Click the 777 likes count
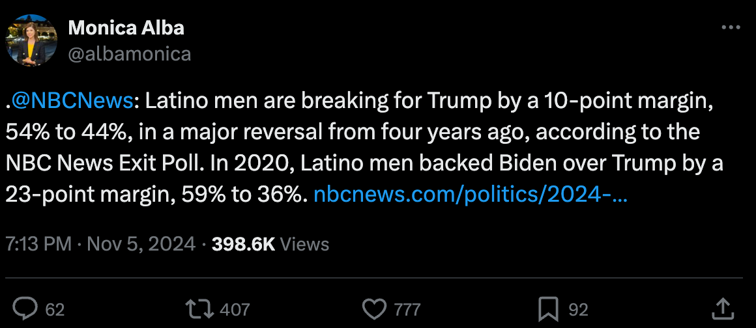This screenshot has height=328, width=756. [x=407, y=309]
